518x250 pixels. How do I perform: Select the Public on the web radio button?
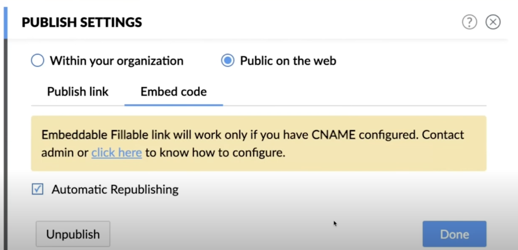coord(228,60)
